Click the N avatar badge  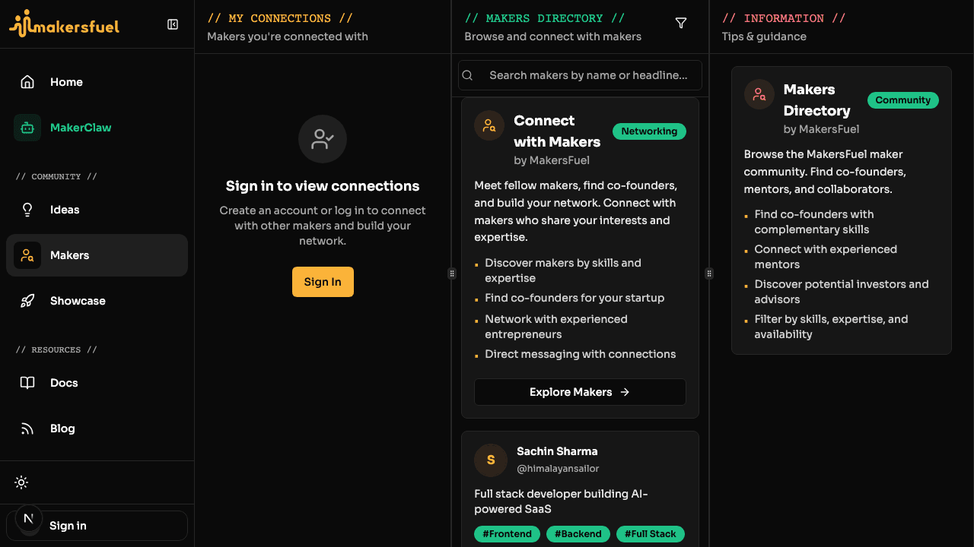click(29, 519)
